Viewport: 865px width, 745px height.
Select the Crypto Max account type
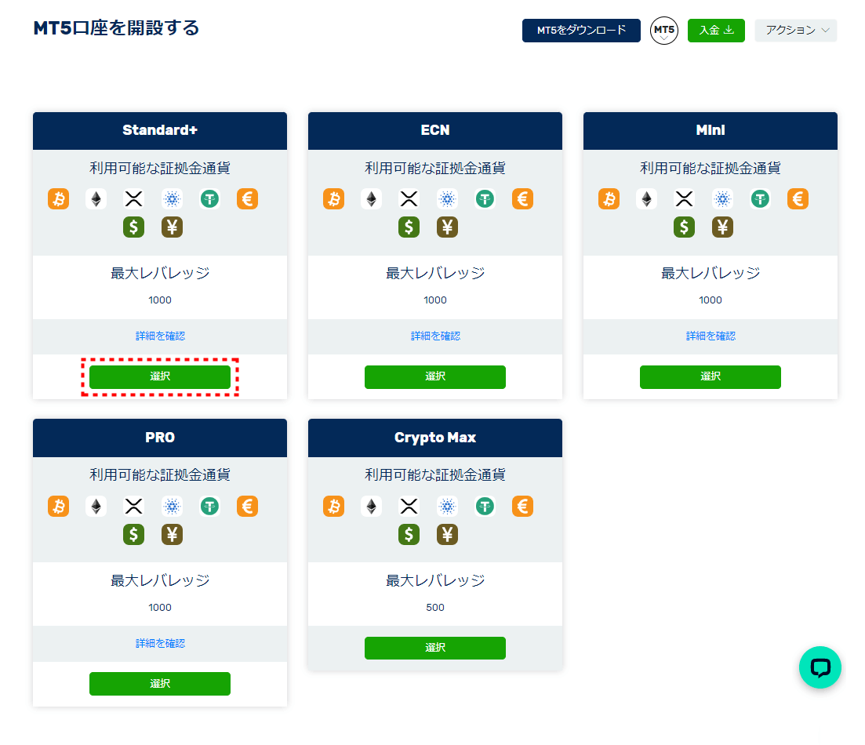pyautogui.click(x=435, y=648)
